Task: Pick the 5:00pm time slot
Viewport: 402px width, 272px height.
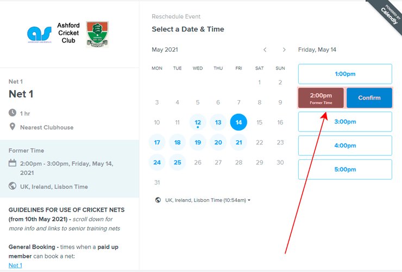Action: point(345,169)
